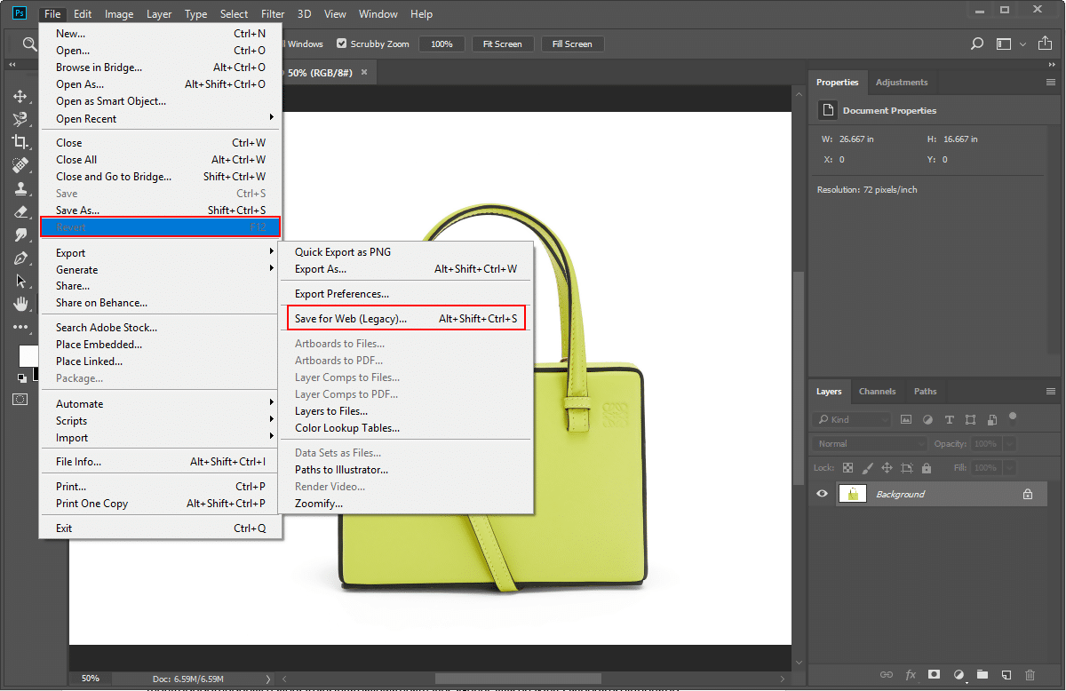Viewport: 1066px width, 691px height.
Task: Enable transparent pixels lock
Action: [847, 467]
